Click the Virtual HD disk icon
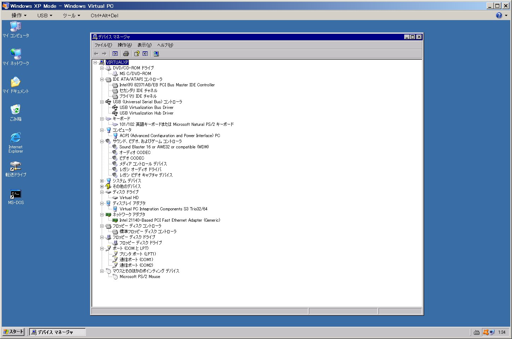The image size is (512, 339). (x=115, y=198)
